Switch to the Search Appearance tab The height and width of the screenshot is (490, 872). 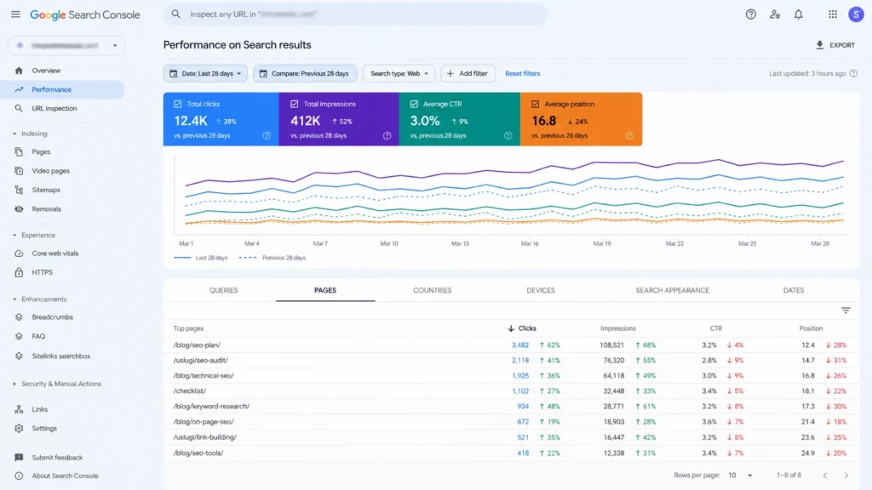[673, 291]
